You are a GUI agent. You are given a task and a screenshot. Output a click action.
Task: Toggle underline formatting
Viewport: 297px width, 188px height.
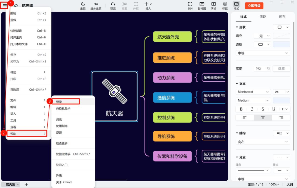point(274,109)
